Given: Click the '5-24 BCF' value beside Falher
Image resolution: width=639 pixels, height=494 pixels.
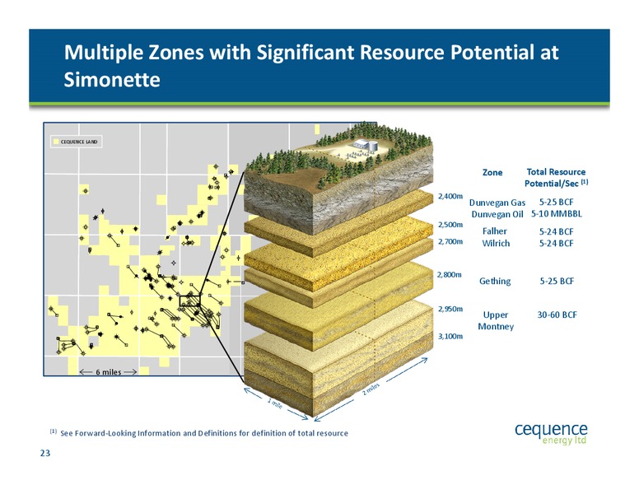Looking at the screenshot, I should 557,231.
